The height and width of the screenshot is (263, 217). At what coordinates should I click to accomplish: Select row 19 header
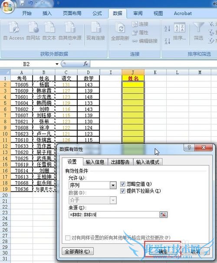[x=5, y=189]
